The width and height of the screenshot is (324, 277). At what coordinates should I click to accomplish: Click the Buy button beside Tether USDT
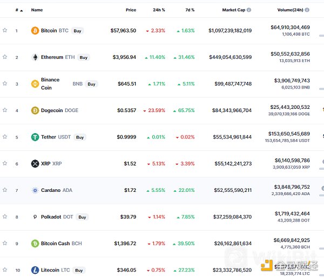(x=80, y=137)
